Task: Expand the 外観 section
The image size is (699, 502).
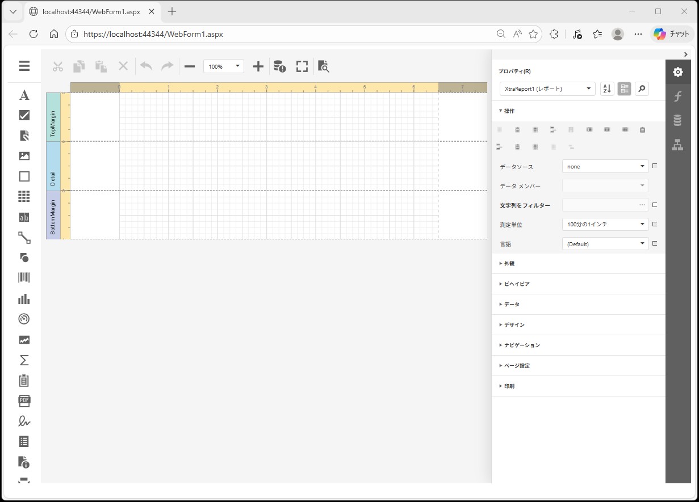Action: [x=509, y=264]
